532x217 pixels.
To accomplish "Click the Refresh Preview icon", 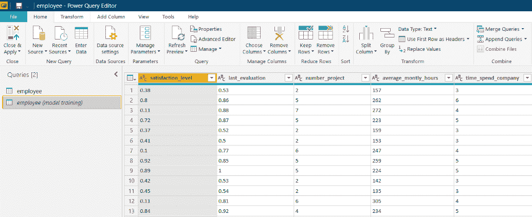I will pyautogui.click(x=177, y=34).
